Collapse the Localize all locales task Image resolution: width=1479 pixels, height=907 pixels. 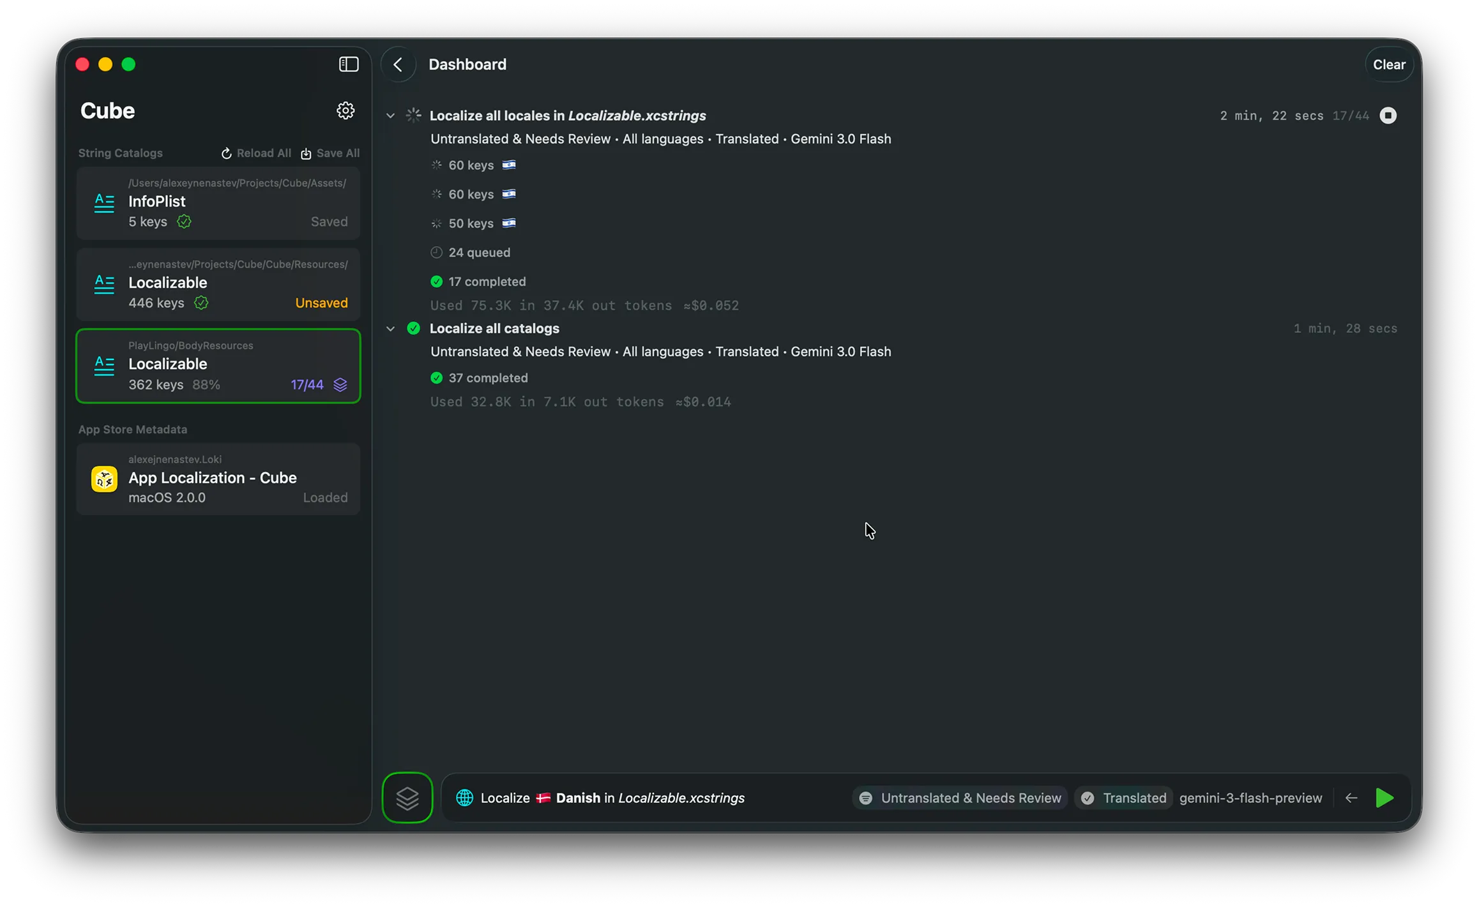[x=390, y=116]
